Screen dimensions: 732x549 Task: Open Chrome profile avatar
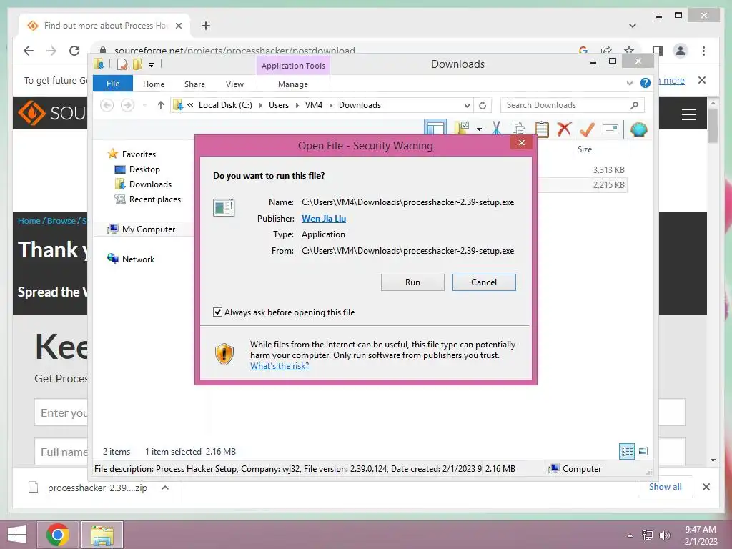(681, 51)
